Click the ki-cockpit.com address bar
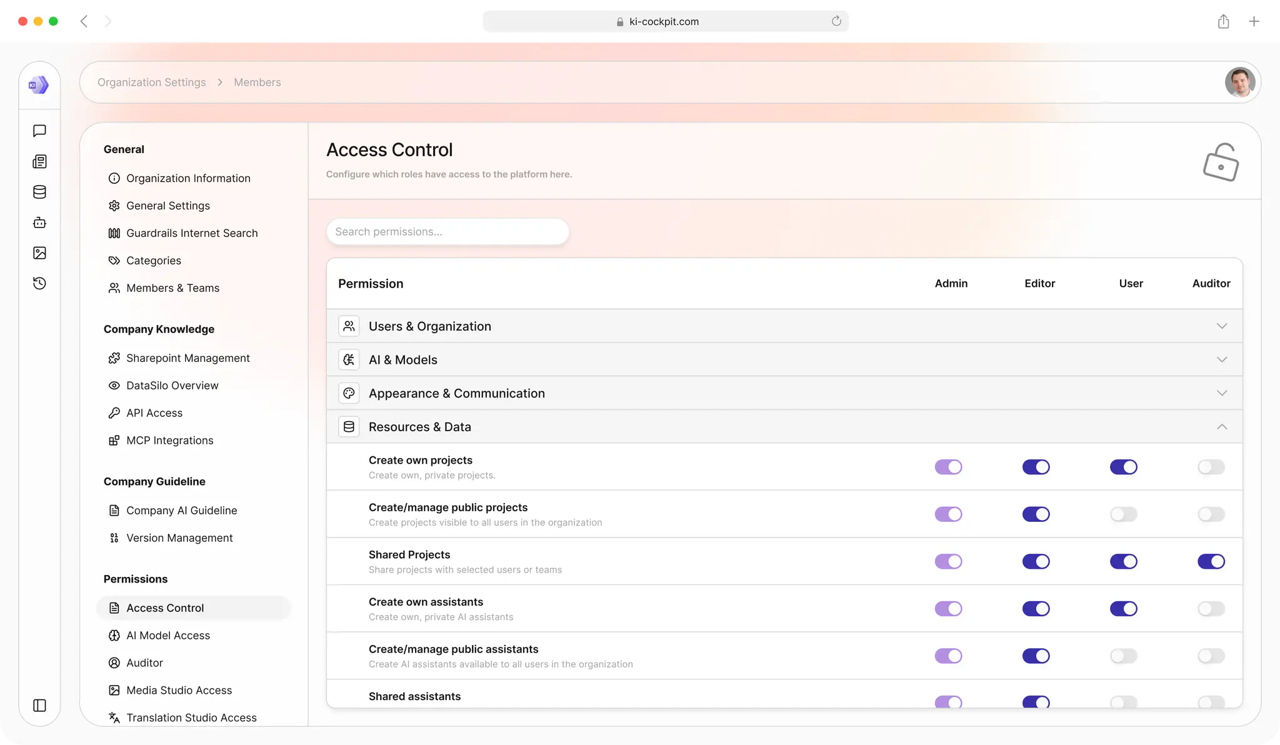The image size is (1280, 745). [666, 21]
